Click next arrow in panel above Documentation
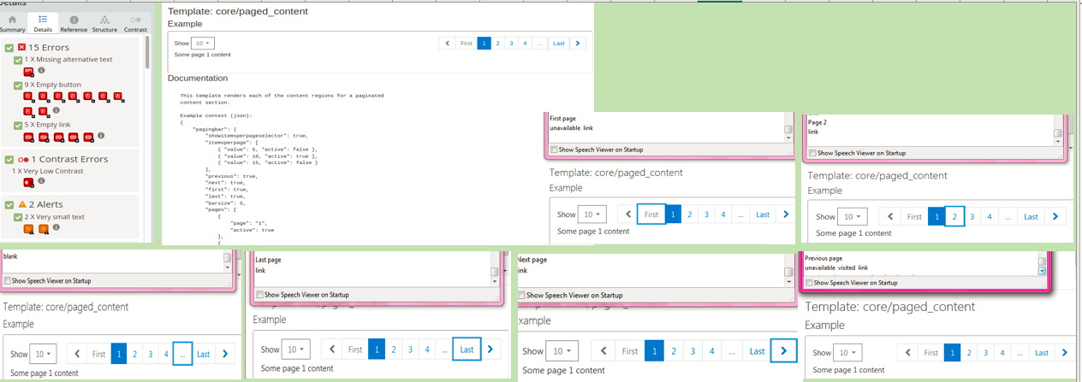Viewport: 1082px width, 382px height. [x=577, y=43]
